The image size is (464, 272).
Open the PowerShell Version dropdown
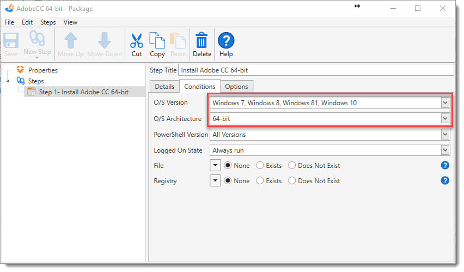click(x=445, y=135)
